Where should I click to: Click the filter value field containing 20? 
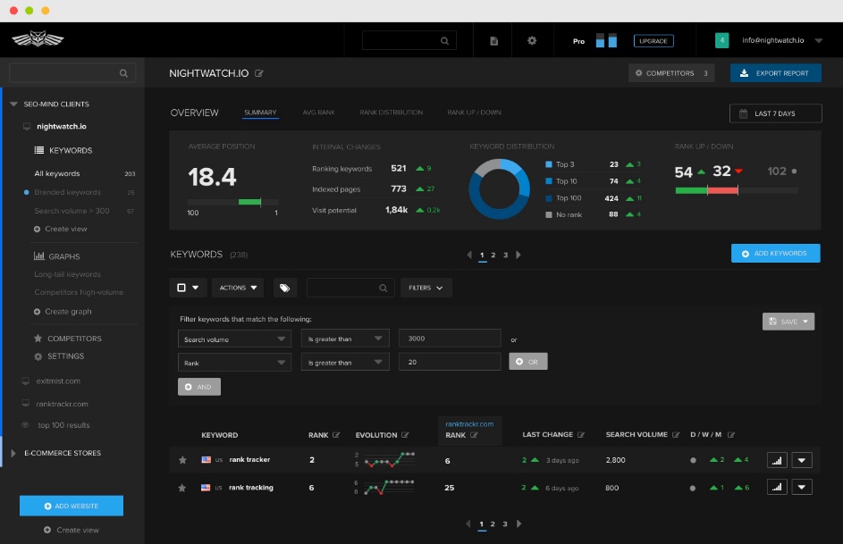pyautogui.click(x=450, y=362)
